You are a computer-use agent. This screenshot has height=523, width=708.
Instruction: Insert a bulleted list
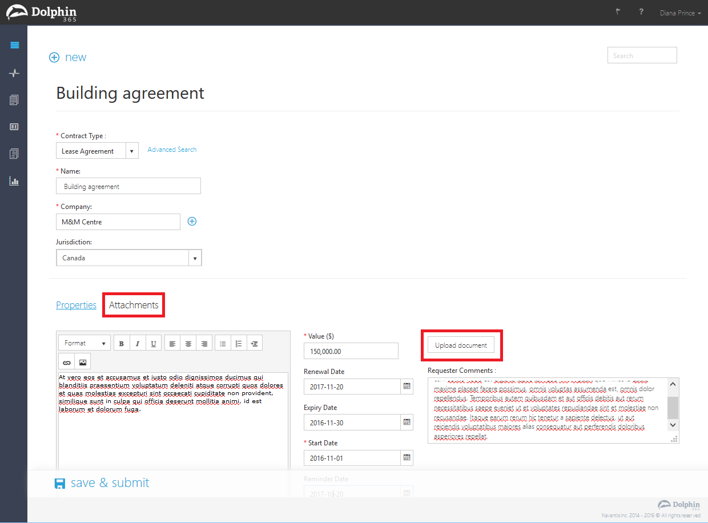click(x=223, y=344)
